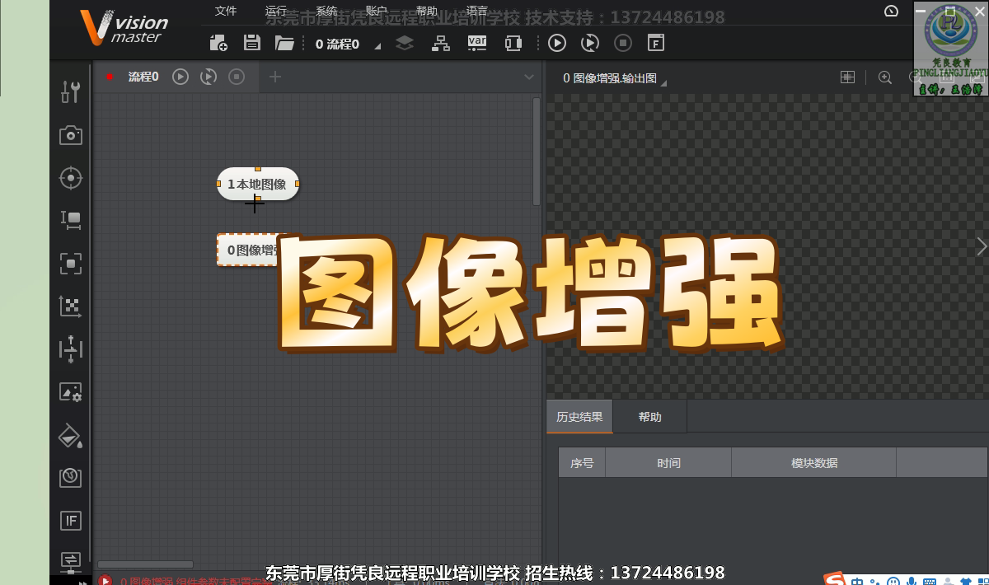Open the calibration checkerboard tool group

click(x=71, y=307)
